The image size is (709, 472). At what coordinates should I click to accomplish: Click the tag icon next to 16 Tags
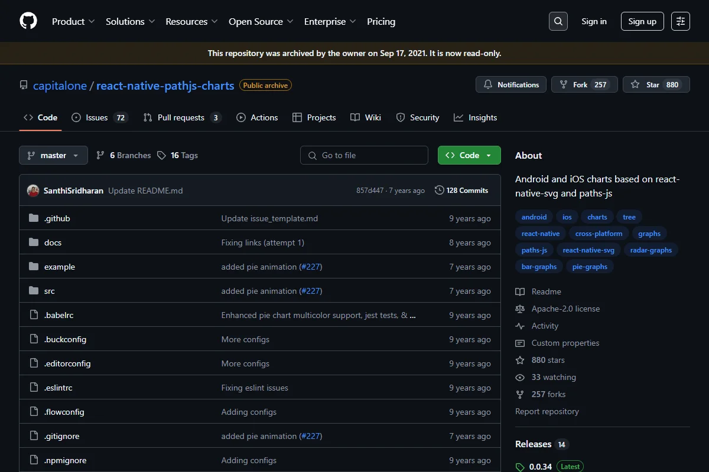coord(161,155)
